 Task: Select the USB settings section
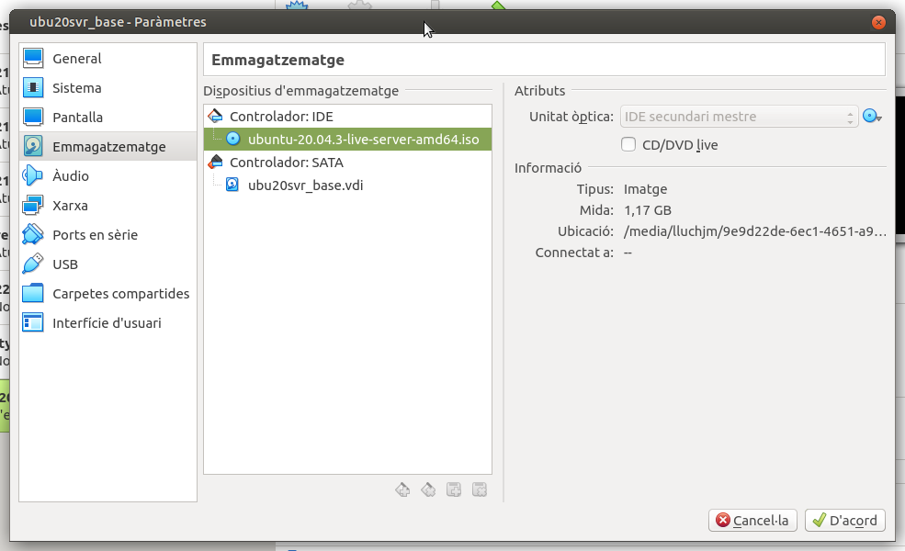pyautogui.click(x=65, y=264)
